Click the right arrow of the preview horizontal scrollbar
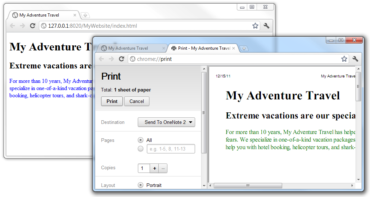370x197 pixels. tap(352, 186)
